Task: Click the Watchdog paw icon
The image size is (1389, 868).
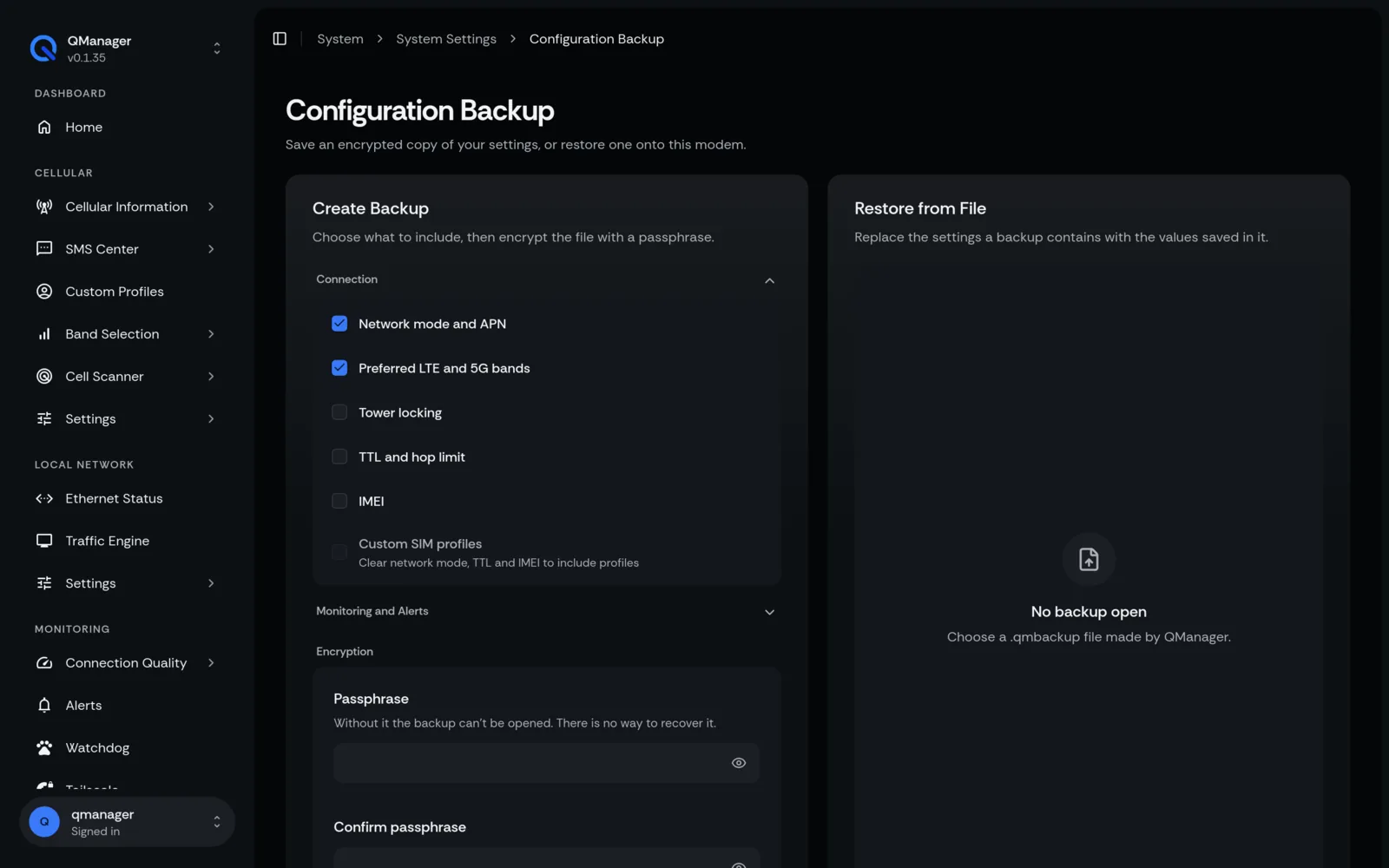Action: (x=44, y=748)
